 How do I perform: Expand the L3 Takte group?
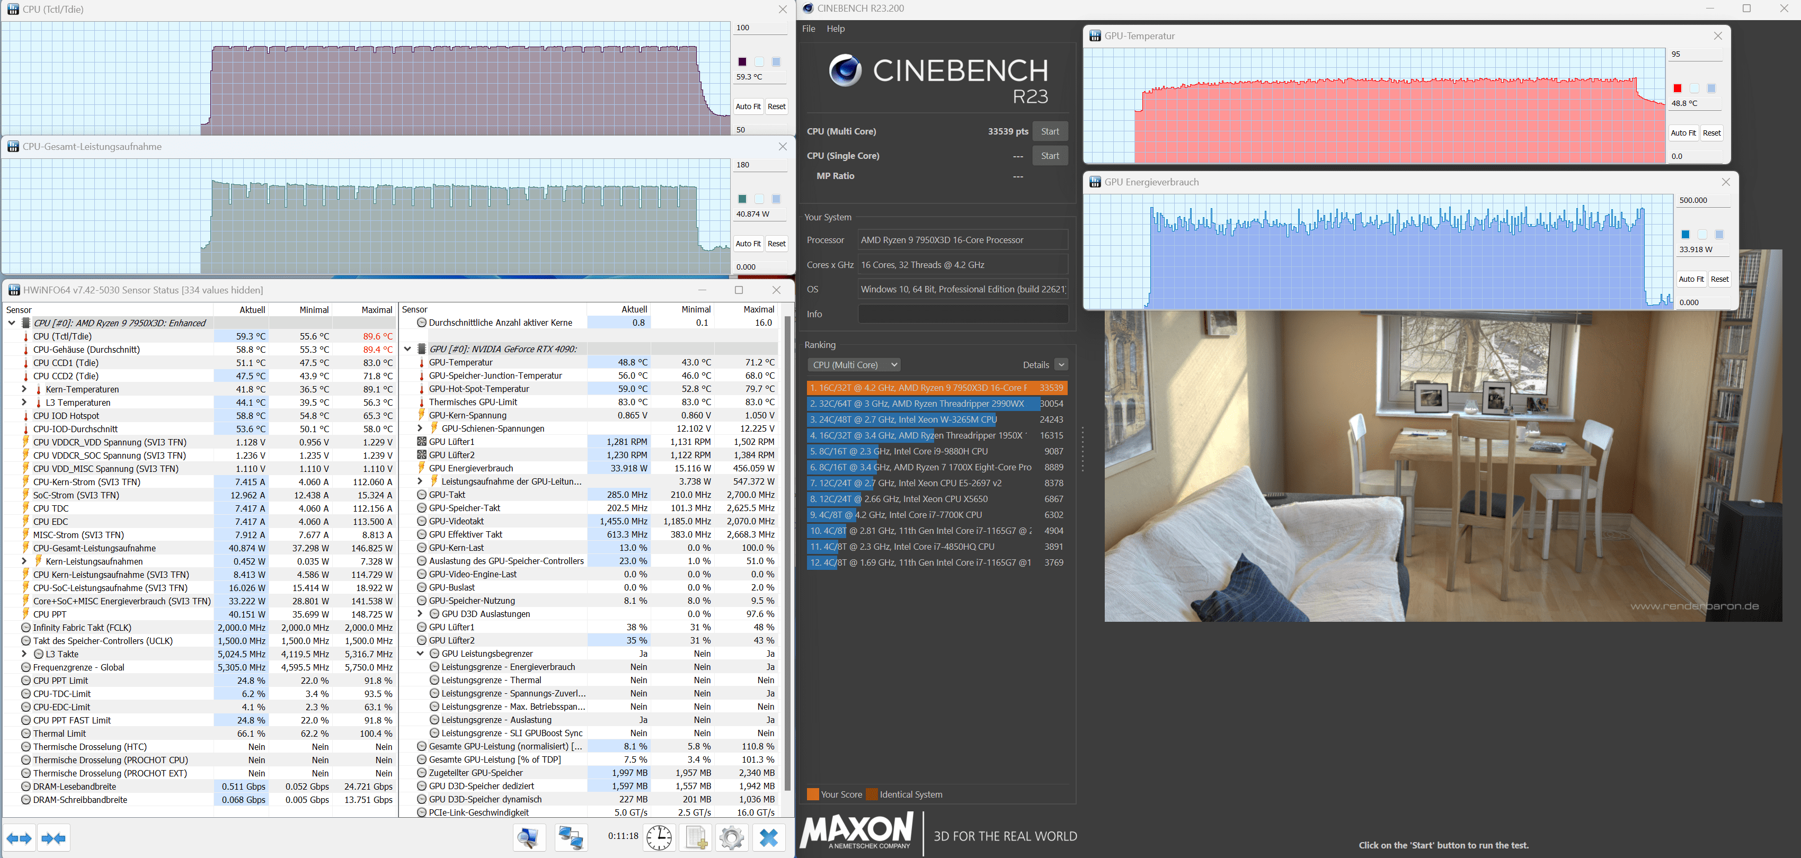[24, 654]
